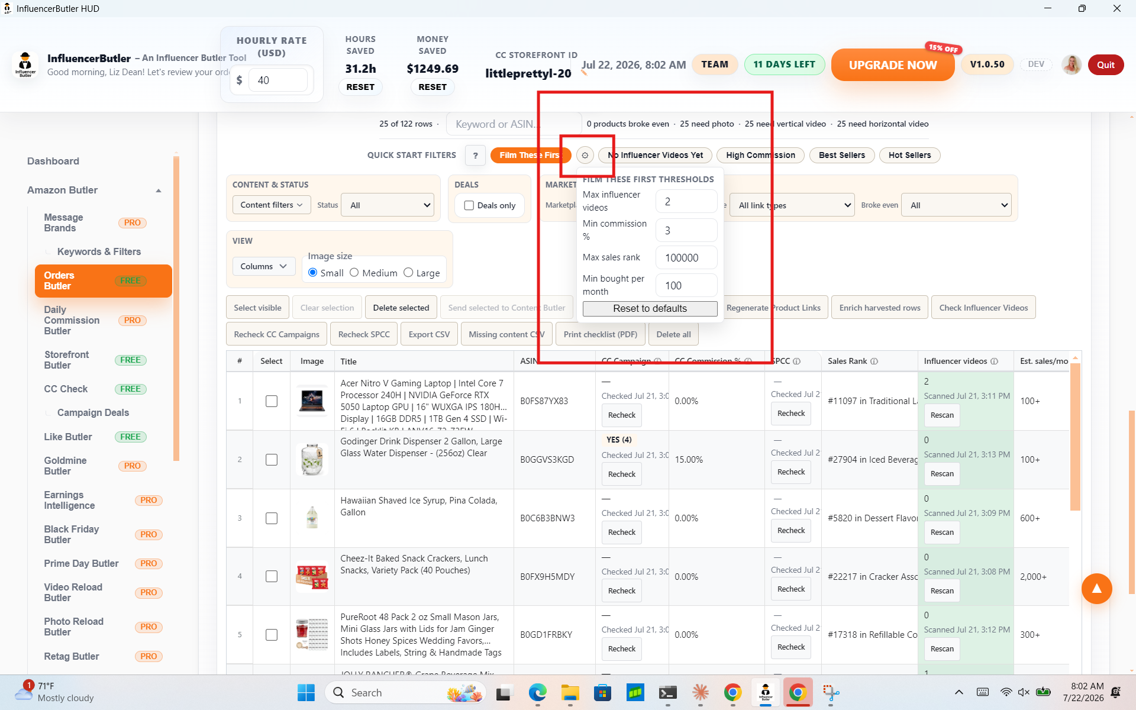The height and width of the screenshot is (710, 1136).
Task: Tick the checkbox for Cheez-It Crackers row
Action: (x=272, y=576)
